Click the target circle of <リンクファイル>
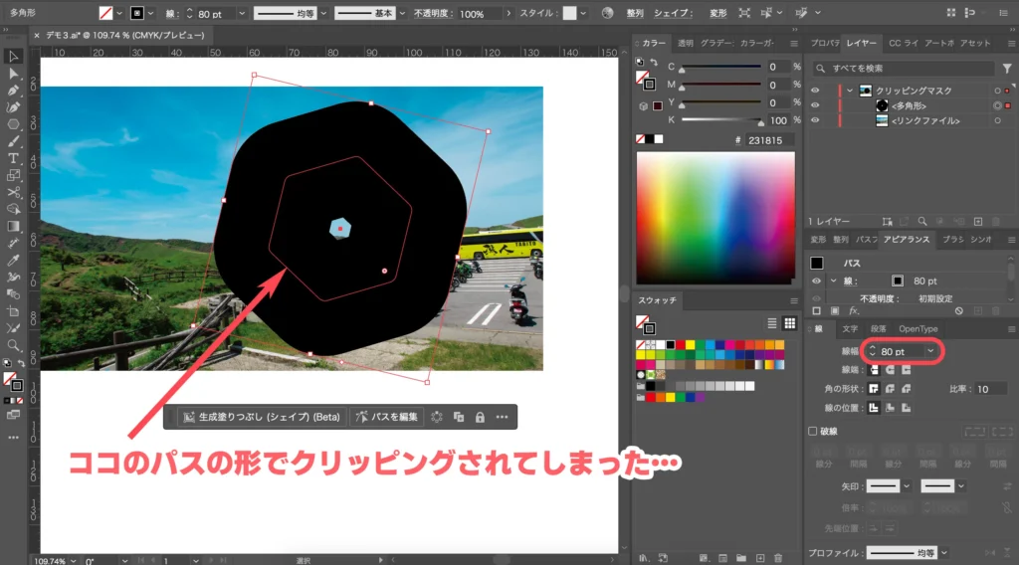Viewport: 1019px width, 565px height. pyautogui.click(x=997, y=120)
